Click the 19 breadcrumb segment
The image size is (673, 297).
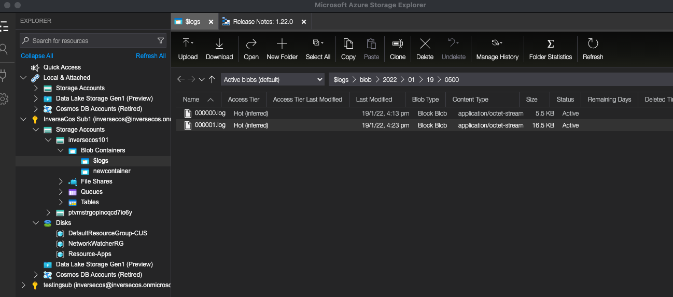(430, 79)
